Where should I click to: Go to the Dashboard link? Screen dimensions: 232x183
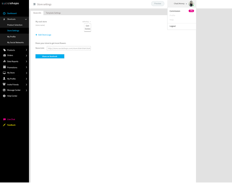pos(12,13)
